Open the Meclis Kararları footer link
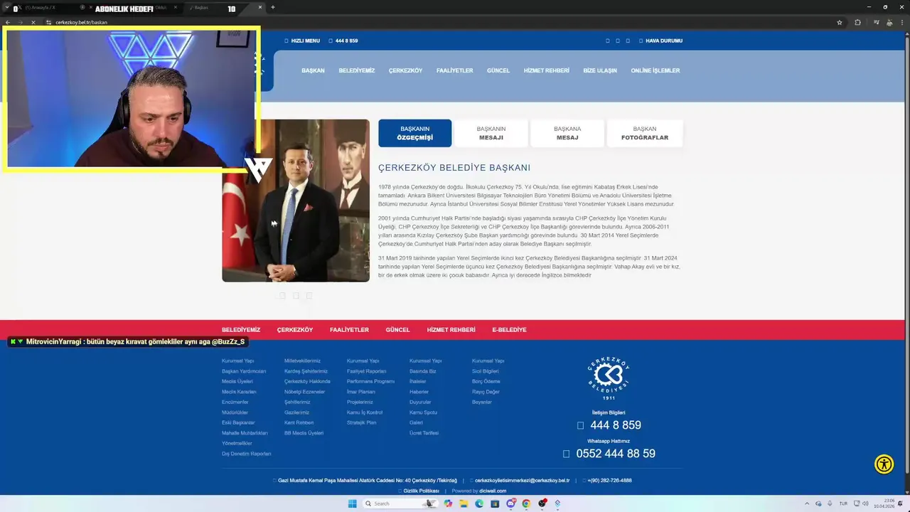This screenshot has width=910, height=512. pyautogui.click(x=239, y=392)
